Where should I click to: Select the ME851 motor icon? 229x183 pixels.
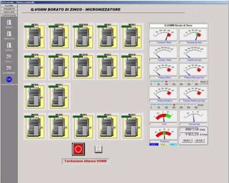pyautogui.click(x=83, y=126)
